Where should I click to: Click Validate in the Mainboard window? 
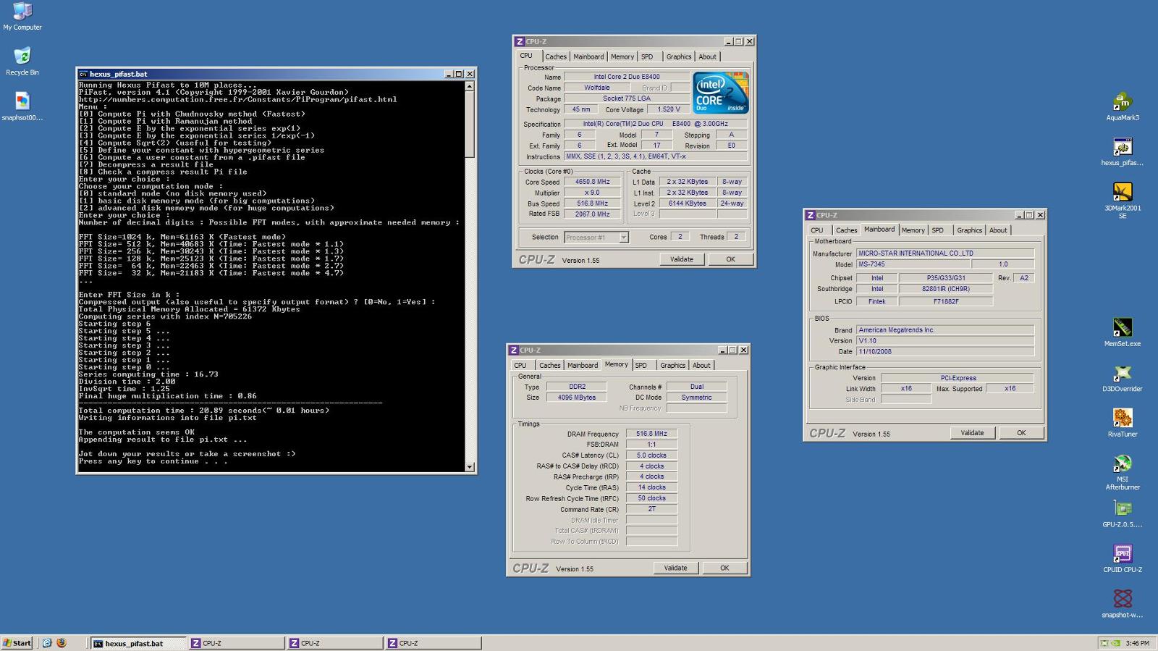(973, 433)
